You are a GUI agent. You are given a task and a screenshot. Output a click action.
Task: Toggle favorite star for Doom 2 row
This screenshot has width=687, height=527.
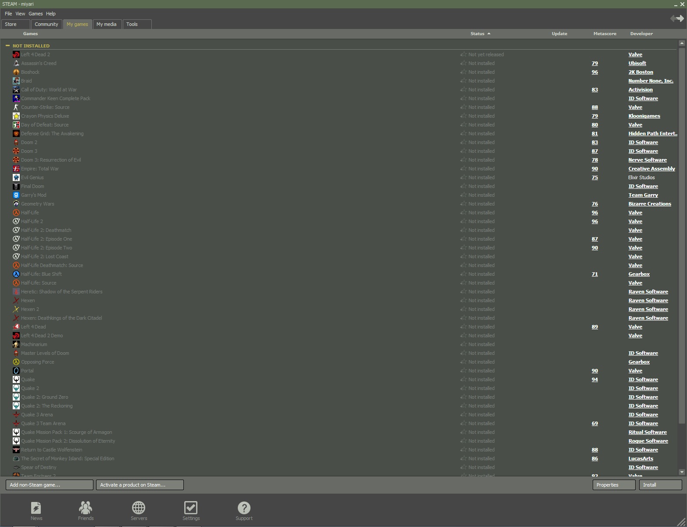463,142
